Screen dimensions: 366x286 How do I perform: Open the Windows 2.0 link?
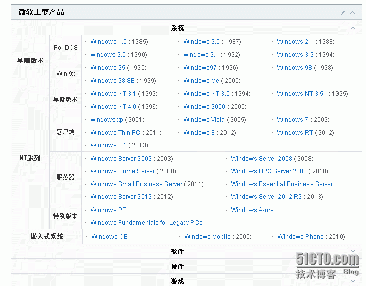click(202, 42)
